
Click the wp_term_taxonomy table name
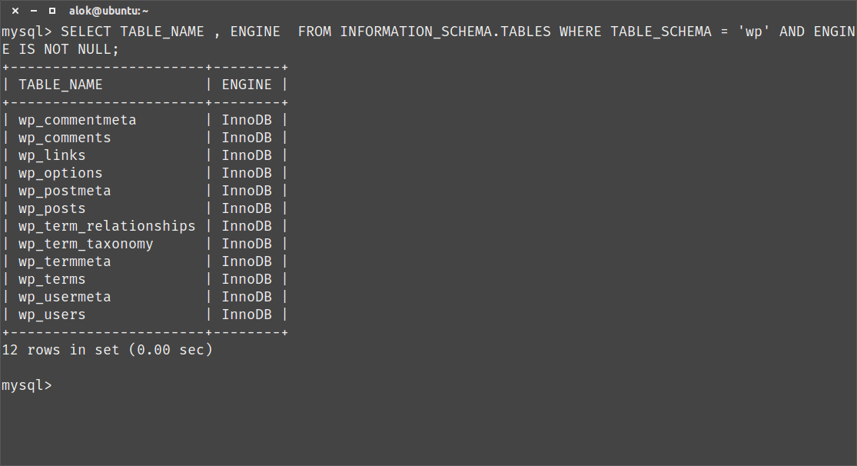[85, 244]
